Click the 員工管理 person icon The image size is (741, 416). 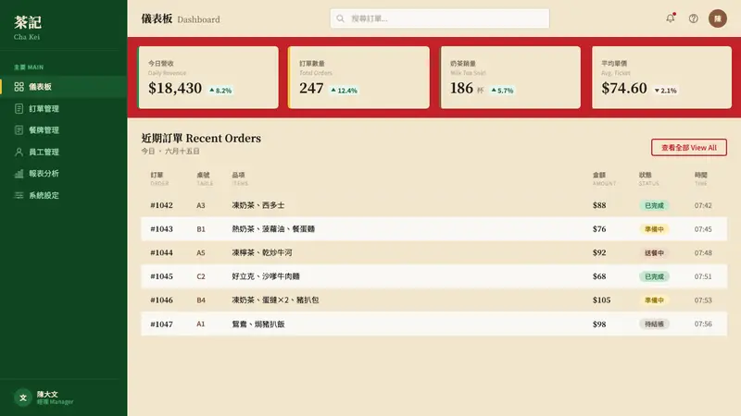tap(19, 152)
